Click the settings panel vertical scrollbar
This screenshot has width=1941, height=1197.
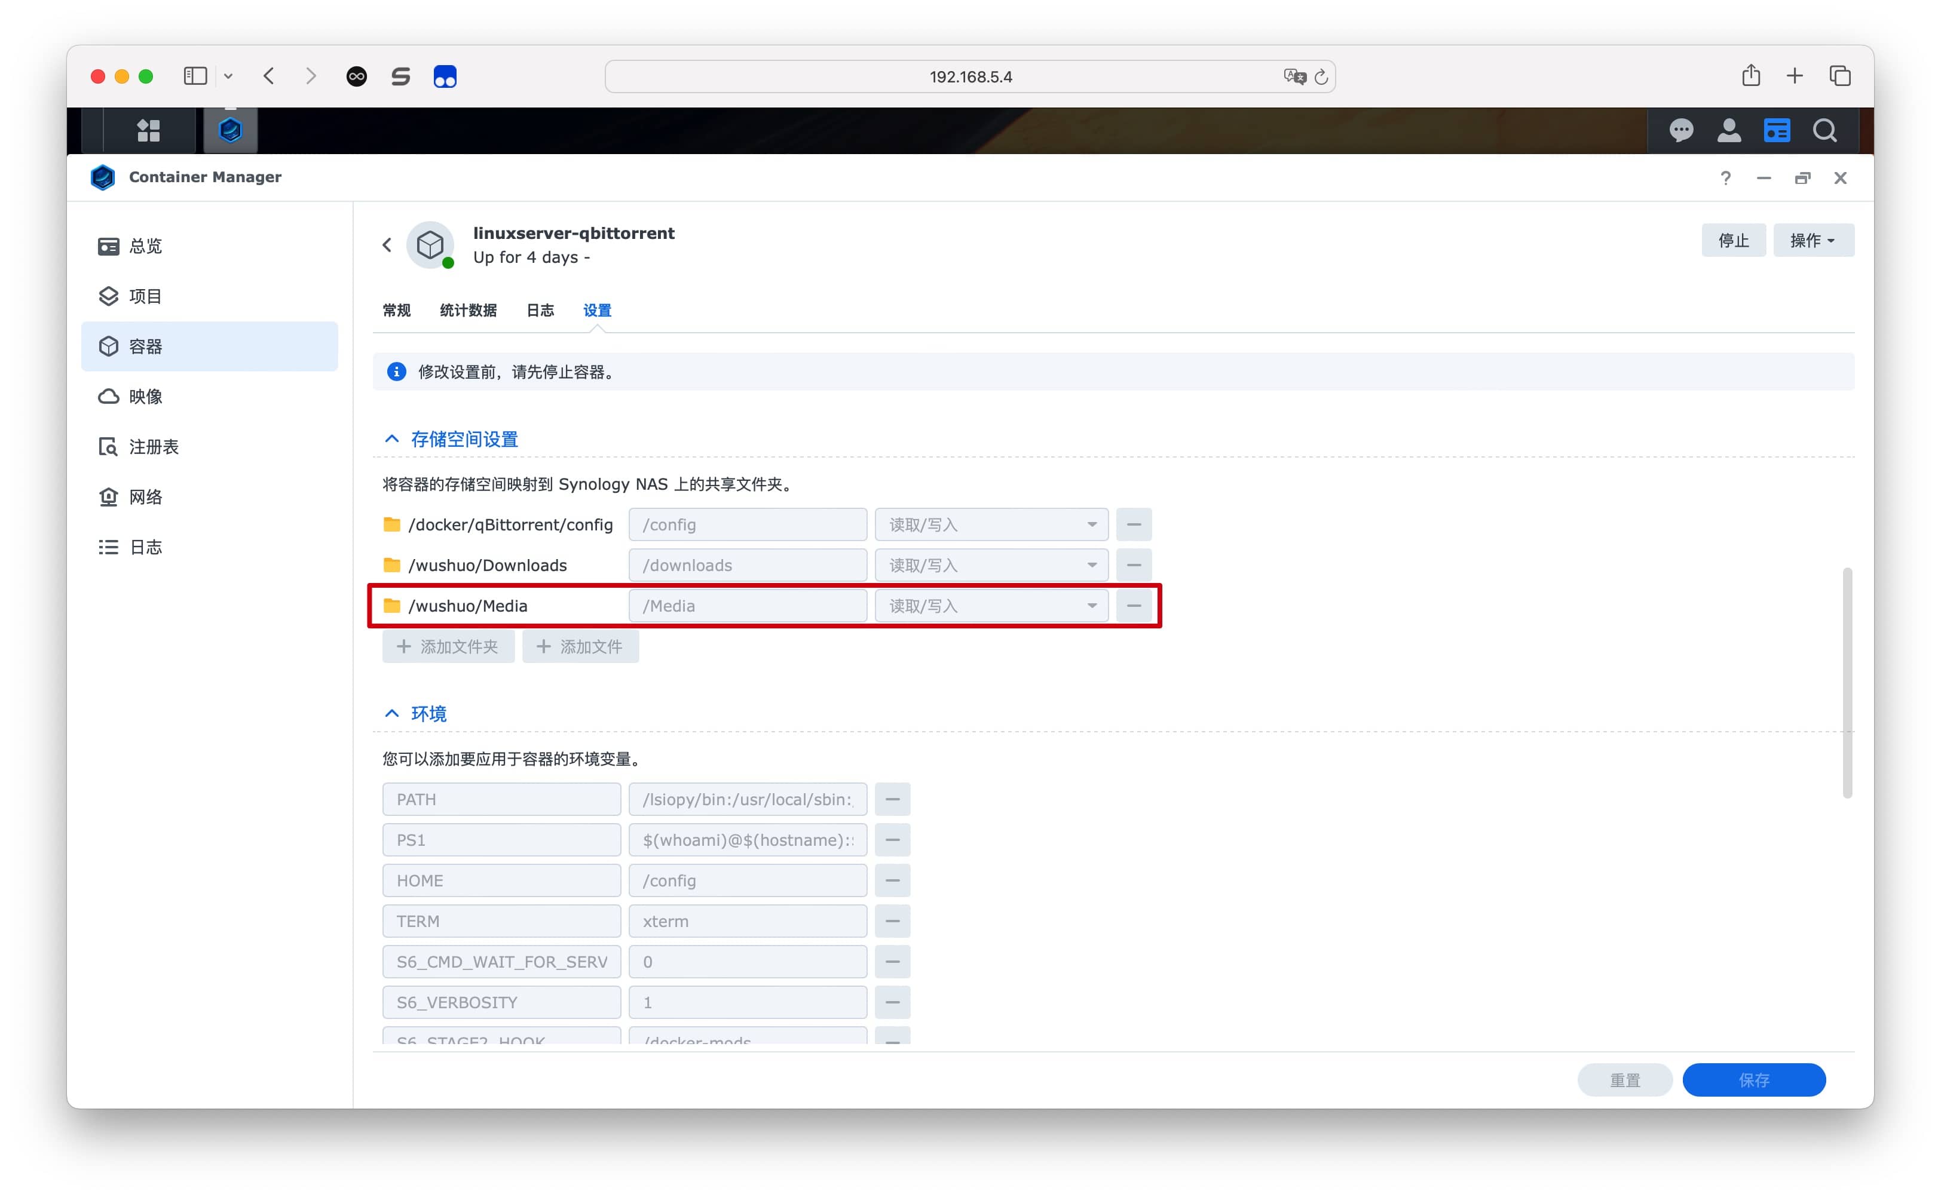coord(1847,682)
